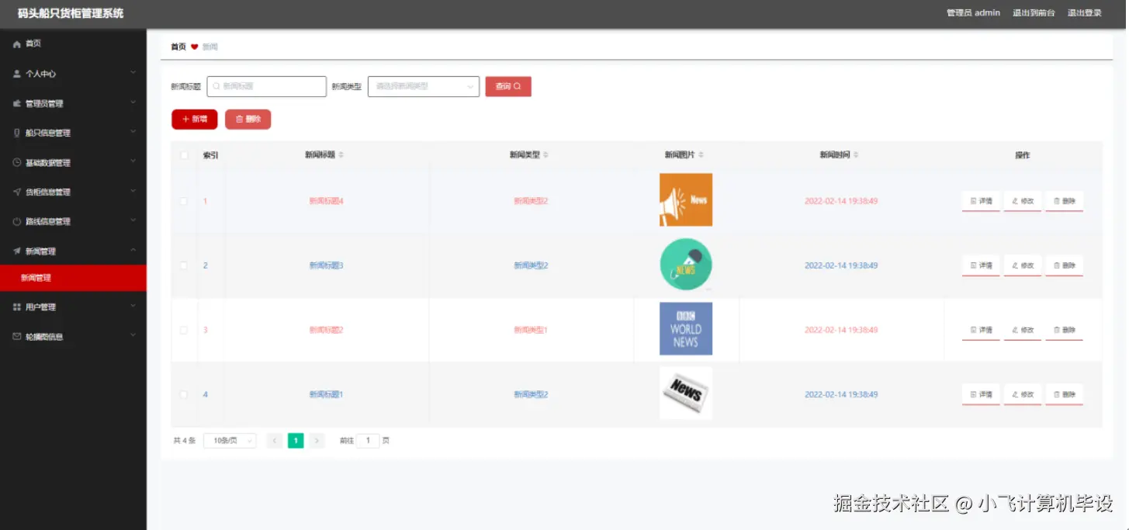
Task: Click the title cell 新闻标题4
Action: tap(326, 201)
